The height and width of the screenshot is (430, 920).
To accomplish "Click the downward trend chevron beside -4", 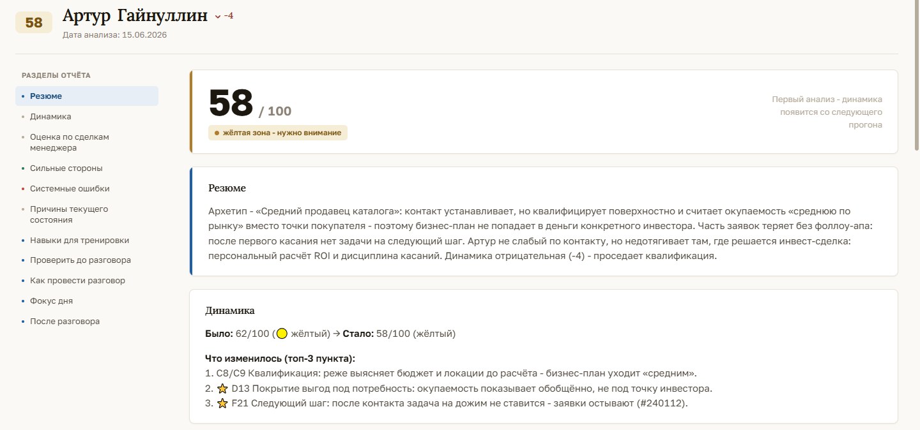I will click(218, 17).
